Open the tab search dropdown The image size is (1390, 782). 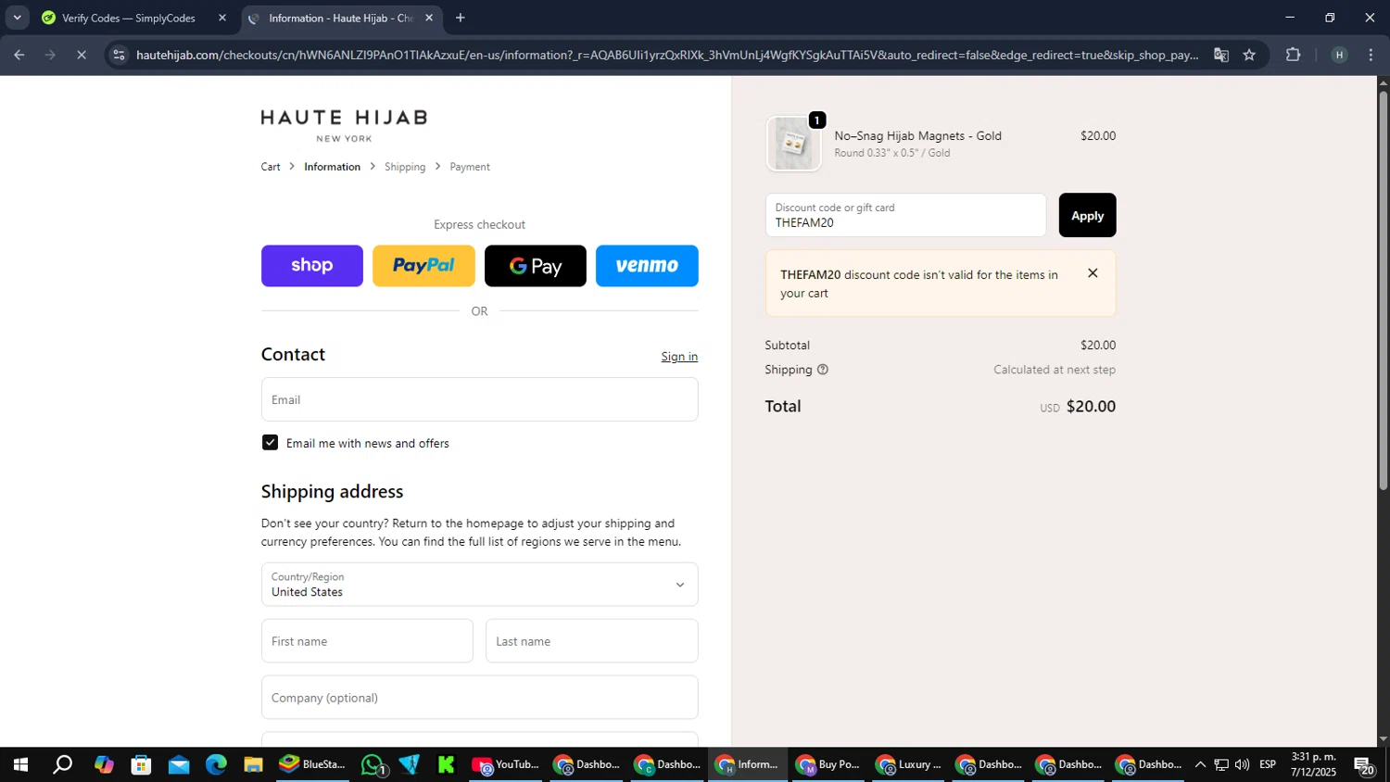(x=17, y=18)
